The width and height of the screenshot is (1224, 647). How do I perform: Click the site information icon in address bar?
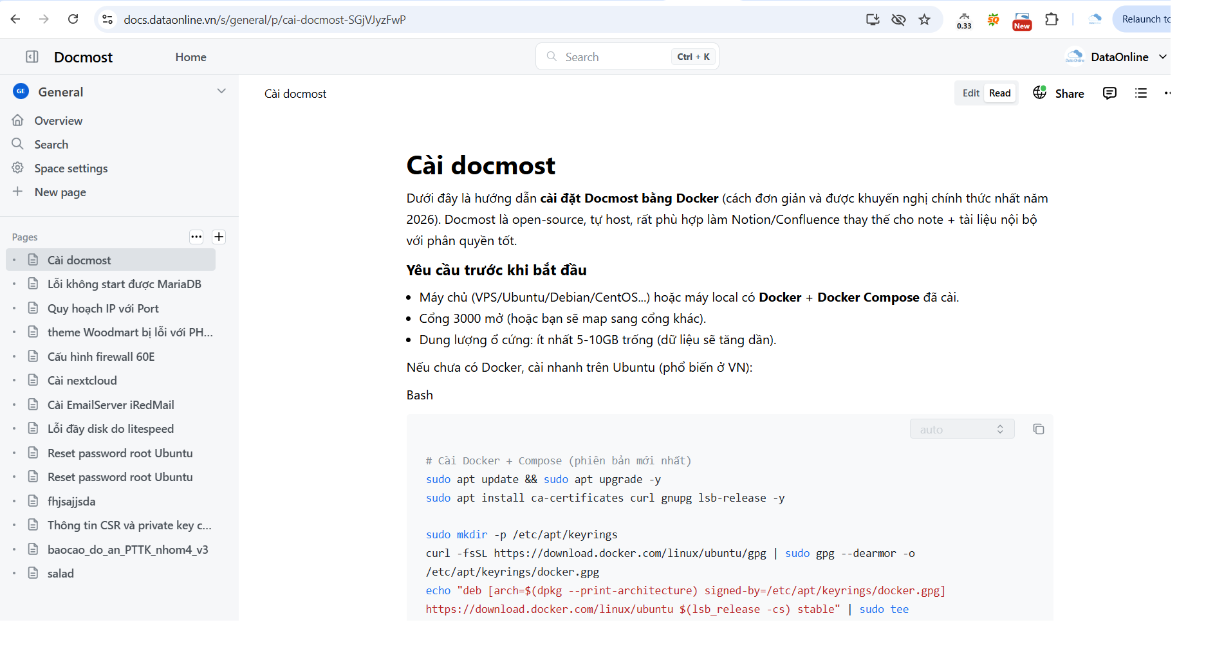tap(107, 19)
